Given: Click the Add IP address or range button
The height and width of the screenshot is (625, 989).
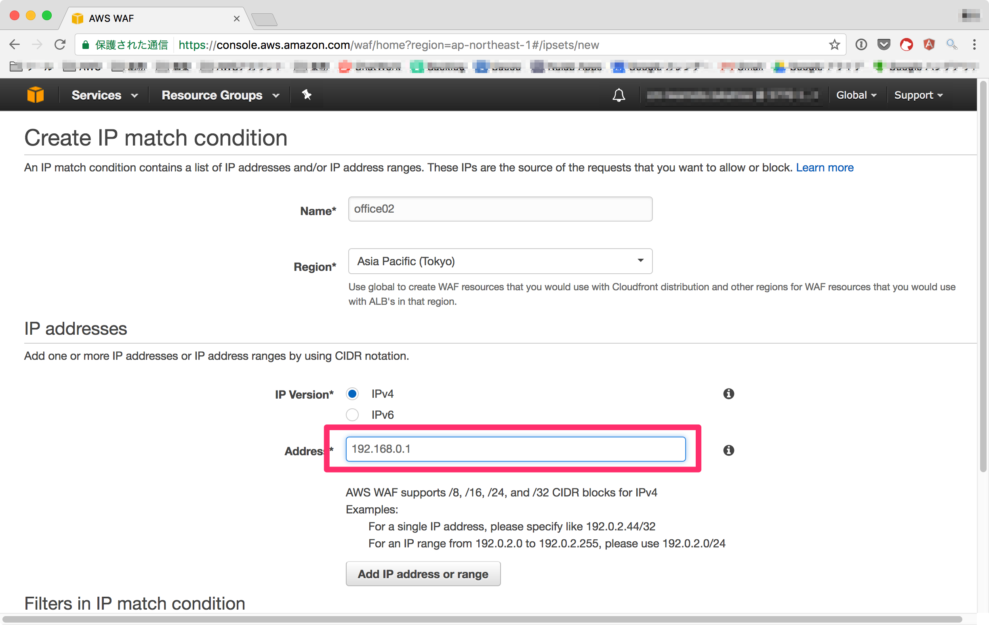Looking at the screenshot, I should point(423,574).
